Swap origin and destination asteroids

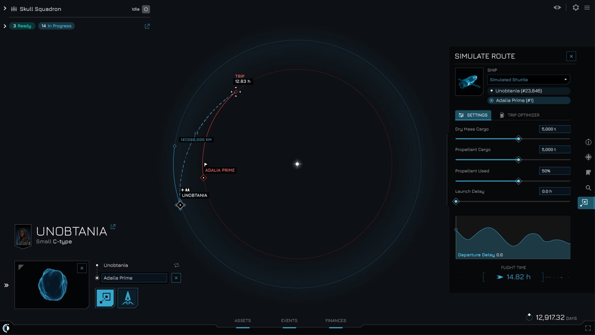click(177, 265)
